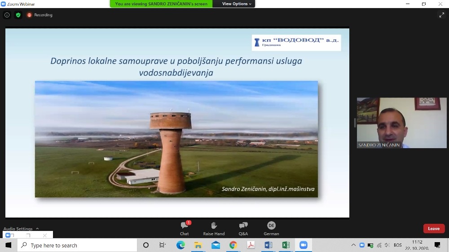
Task: Click the meeting information icon
Action: (x=7, y=15)
